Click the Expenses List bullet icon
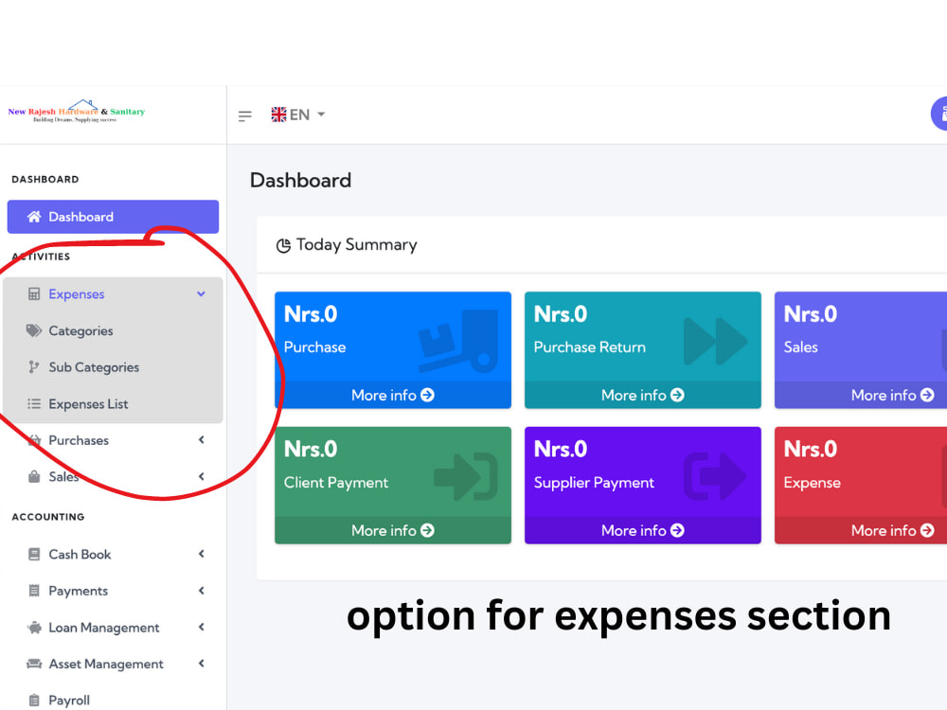This screenshot has height=710, width=947. tap(34, 404)
